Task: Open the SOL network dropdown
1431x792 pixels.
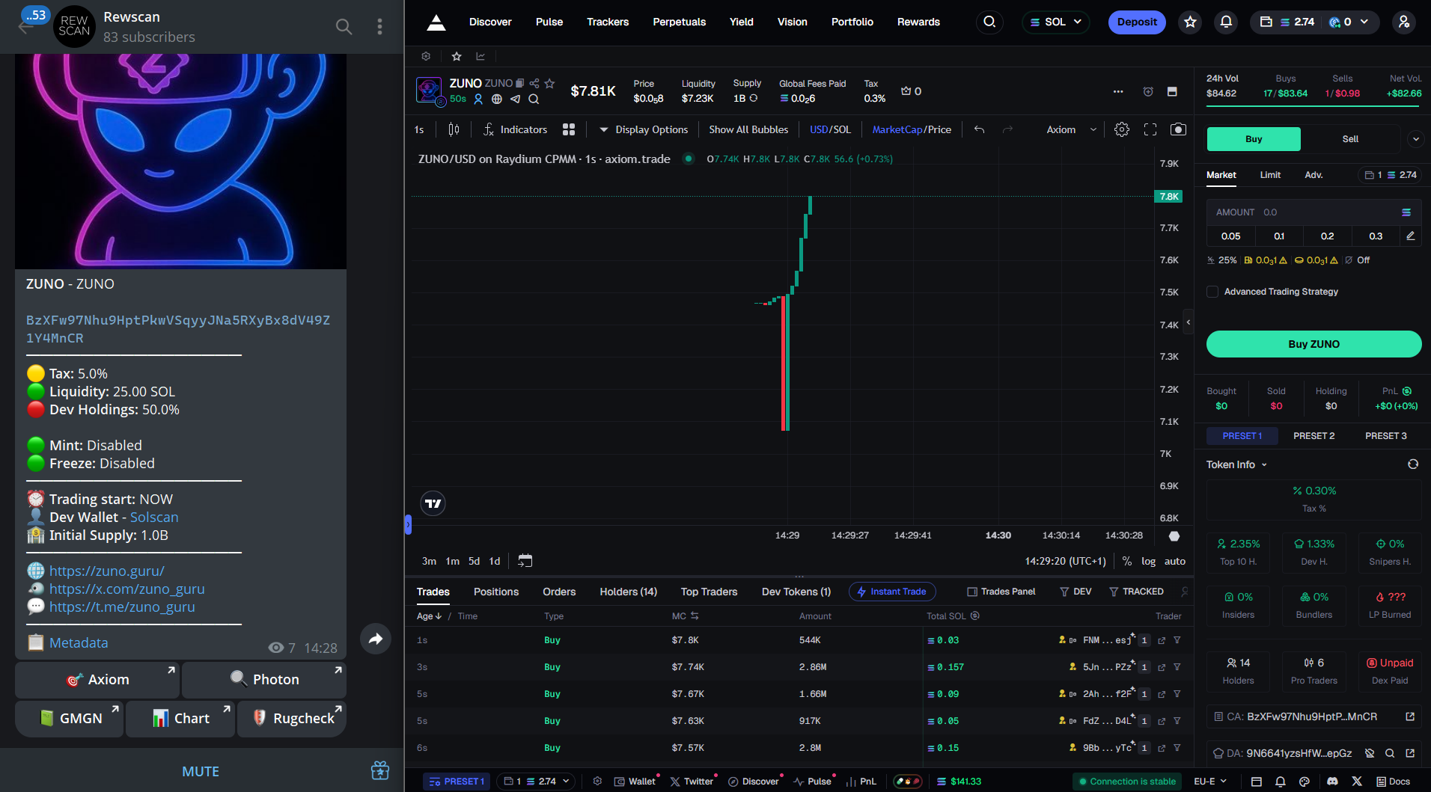Action: [1055, 22]
